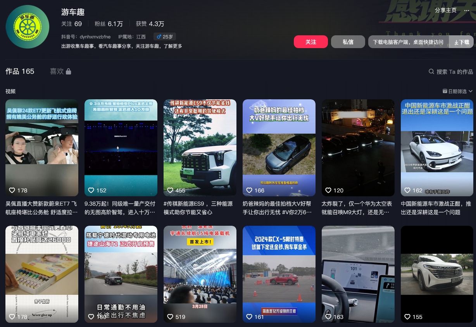Click the 视频 section label

tap(10, 91)
